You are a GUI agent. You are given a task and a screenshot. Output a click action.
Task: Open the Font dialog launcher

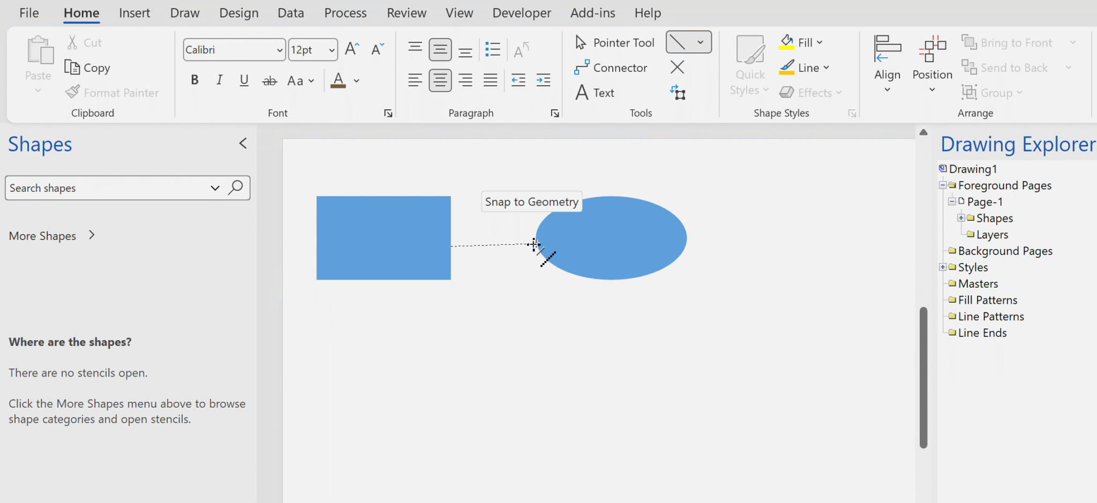click(388, 113)
